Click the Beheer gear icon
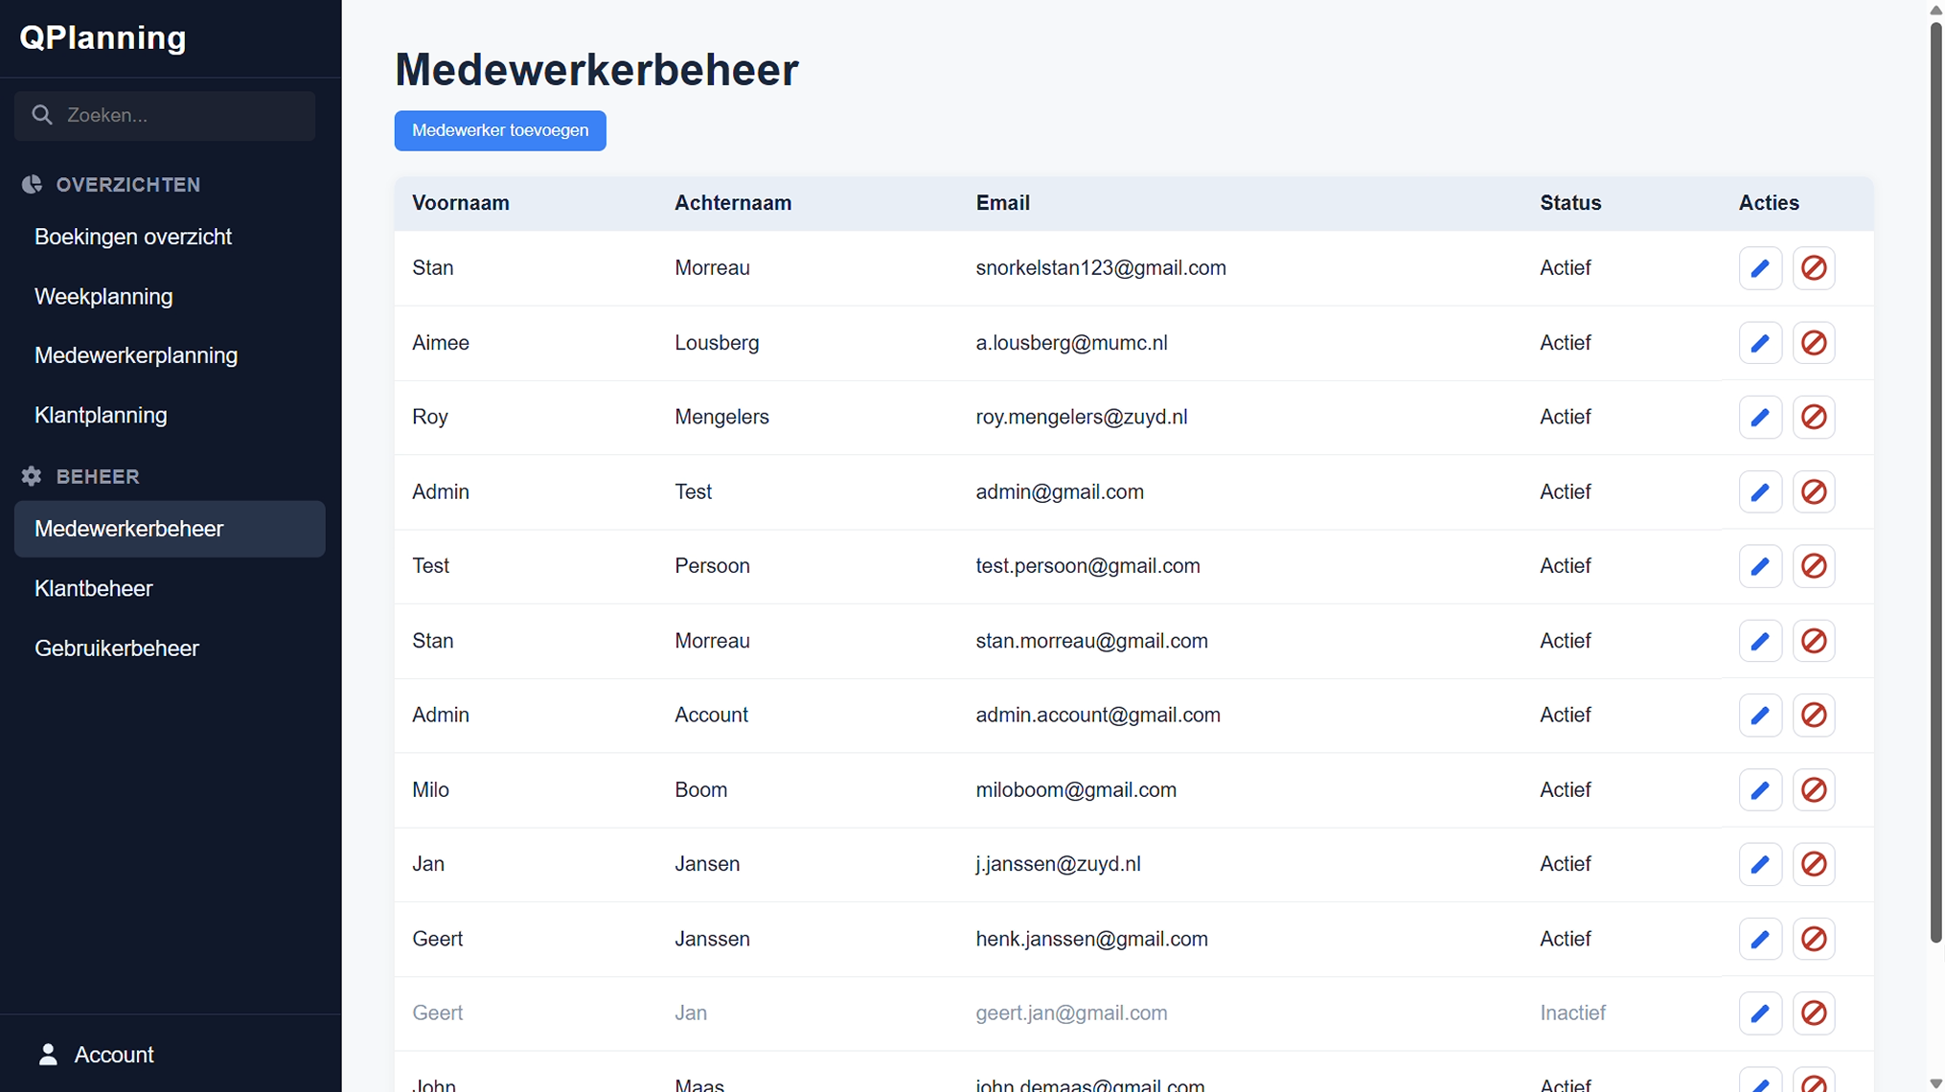 tap(32, 476)
